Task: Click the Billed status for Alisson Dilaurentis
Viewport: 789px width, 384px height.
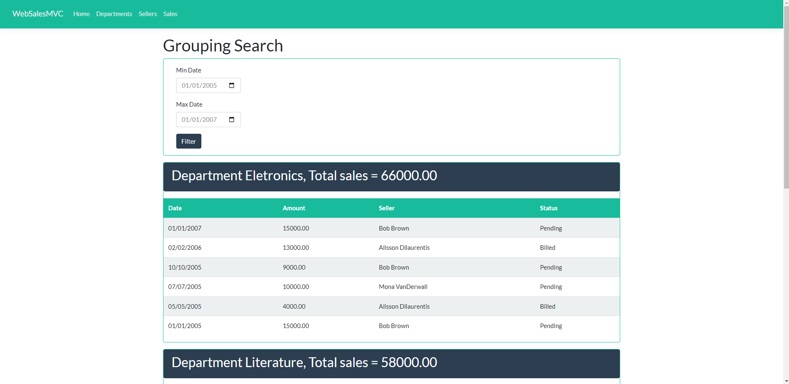Action: coord(548,247)
